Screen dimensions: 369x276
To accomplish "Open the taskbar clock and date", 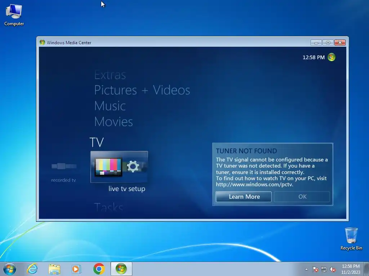I will (351, 269).
